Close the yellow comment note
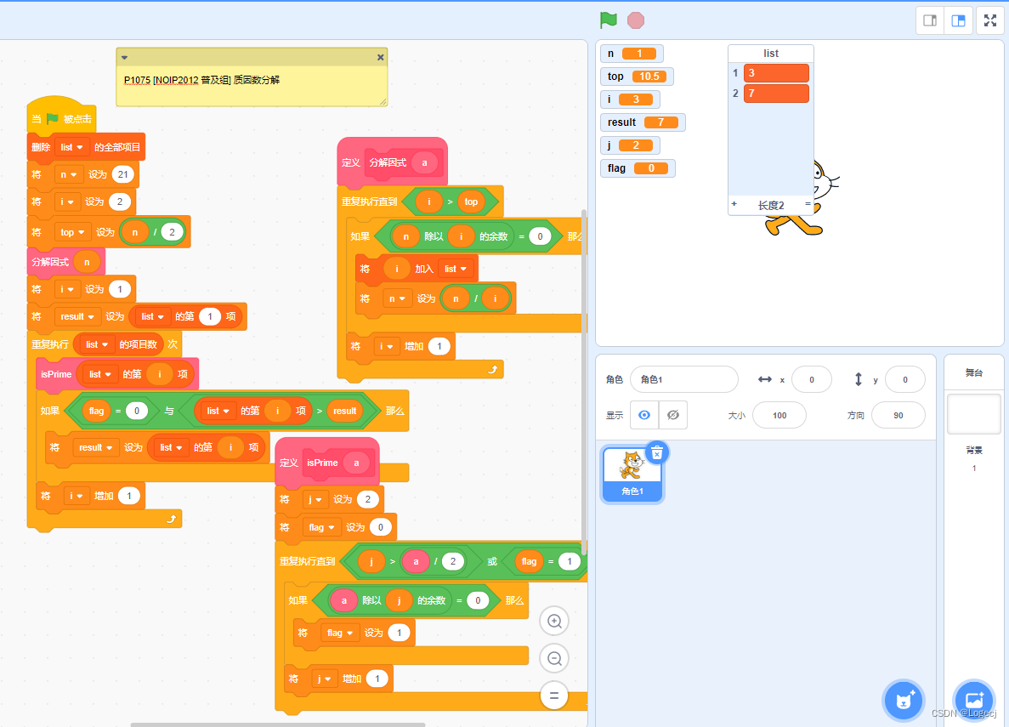1009x727 pixels. pos(380,57)
